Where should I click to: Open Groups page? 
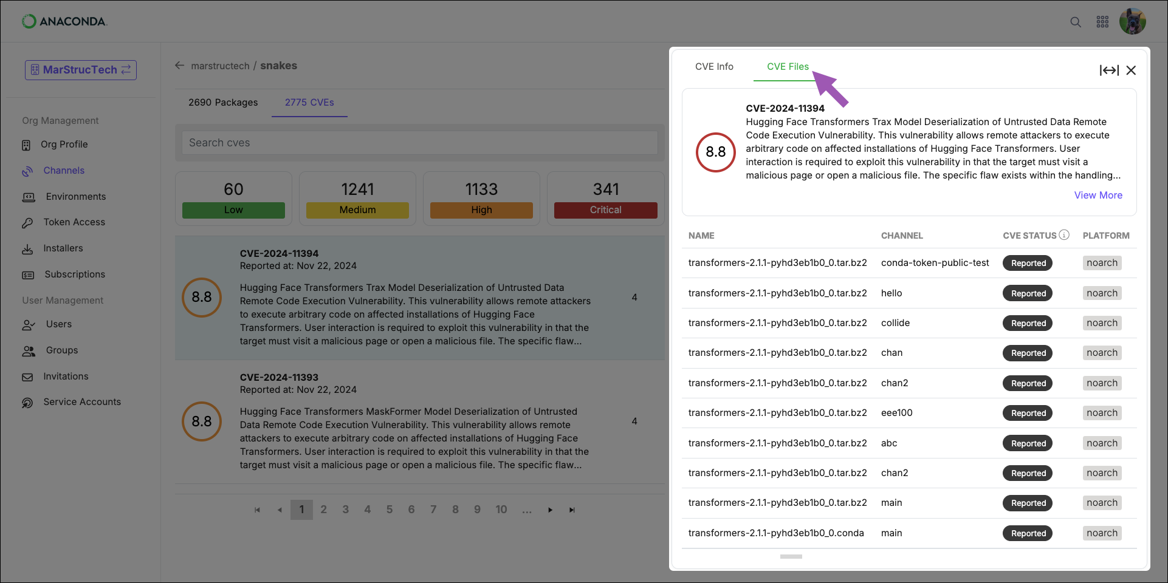[62, 350]
